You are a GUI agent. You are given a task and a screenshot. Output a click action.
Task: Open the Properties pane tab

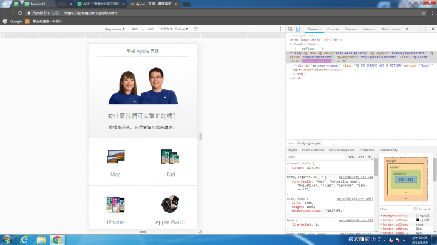(367, 150)
